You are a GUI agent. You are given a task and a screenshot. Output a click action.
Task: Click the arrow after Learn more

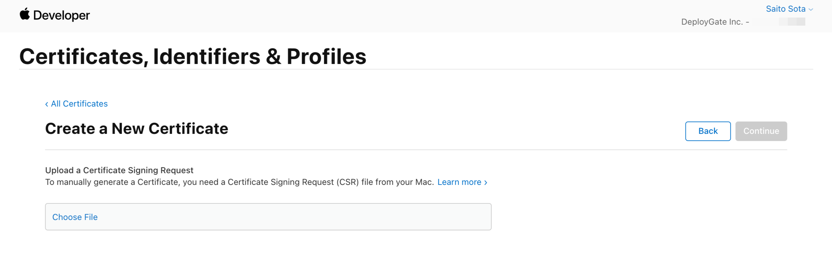pos(486,182)
